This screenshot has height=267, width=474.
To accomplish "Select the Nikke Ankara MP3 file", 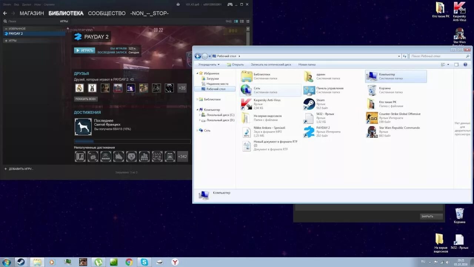I will point(270,132).
